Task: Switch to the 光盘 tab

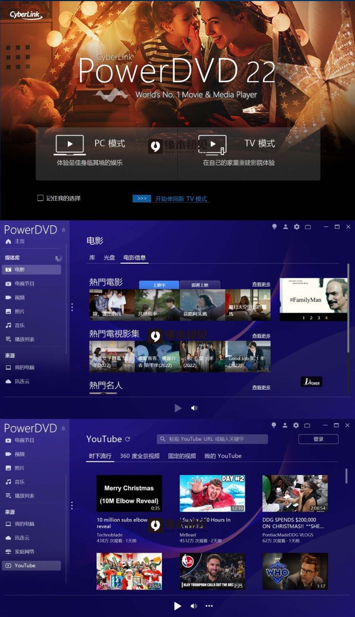Action: (109, 258)
